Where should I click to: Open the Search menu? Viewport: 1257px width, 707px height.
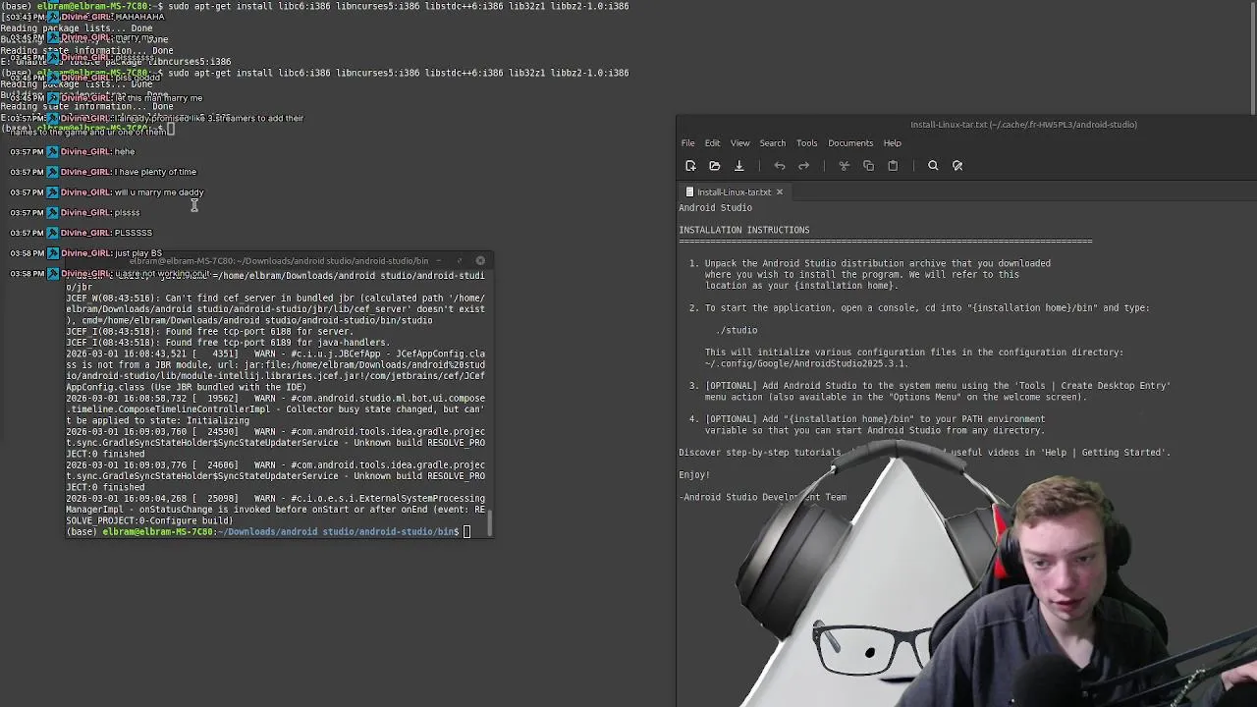772,143
